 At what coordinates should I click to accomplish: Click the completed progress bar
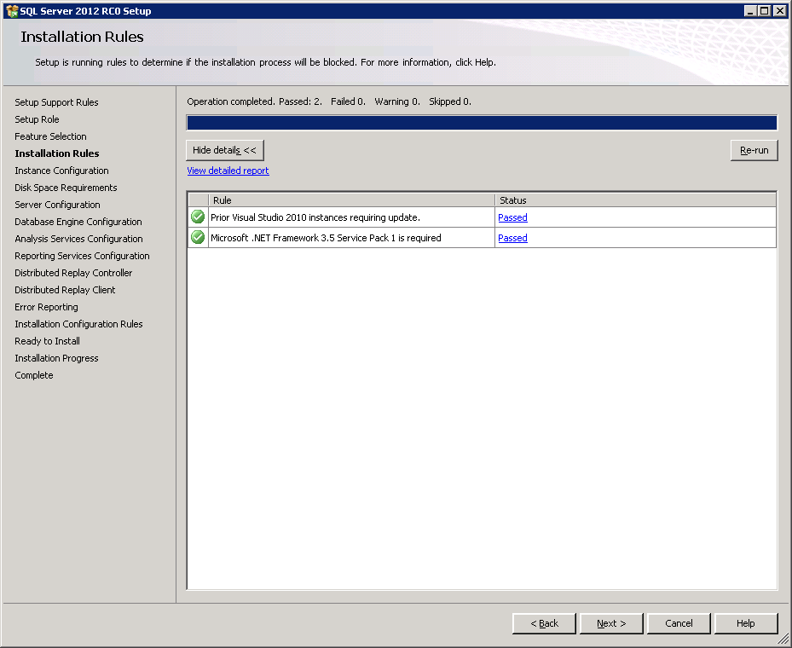click(482, 123)
